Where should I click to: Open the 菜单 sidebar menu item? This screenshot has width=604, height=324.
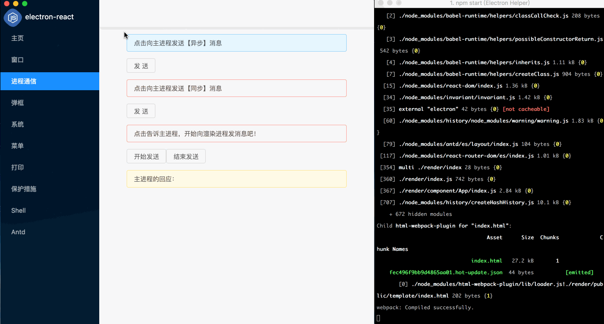pos(49,146)
